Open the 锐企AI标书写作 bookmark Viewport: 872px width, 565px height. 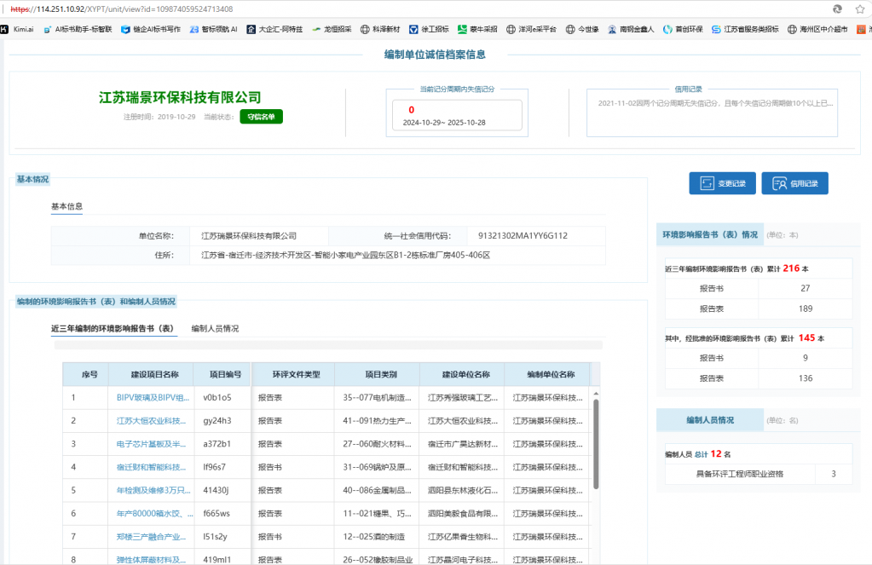[x=151, y=29]
